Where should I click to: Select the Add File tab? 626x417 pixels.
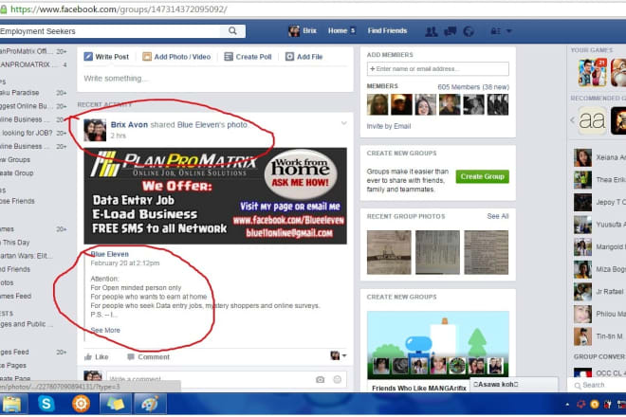tap(304, 57)
